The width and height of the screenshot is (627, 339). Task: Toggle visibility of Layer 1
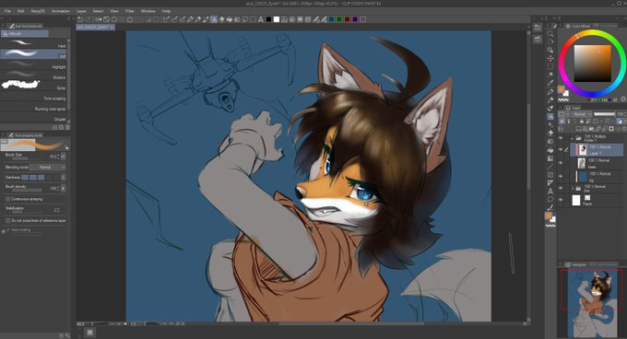(x=561, y=150)
